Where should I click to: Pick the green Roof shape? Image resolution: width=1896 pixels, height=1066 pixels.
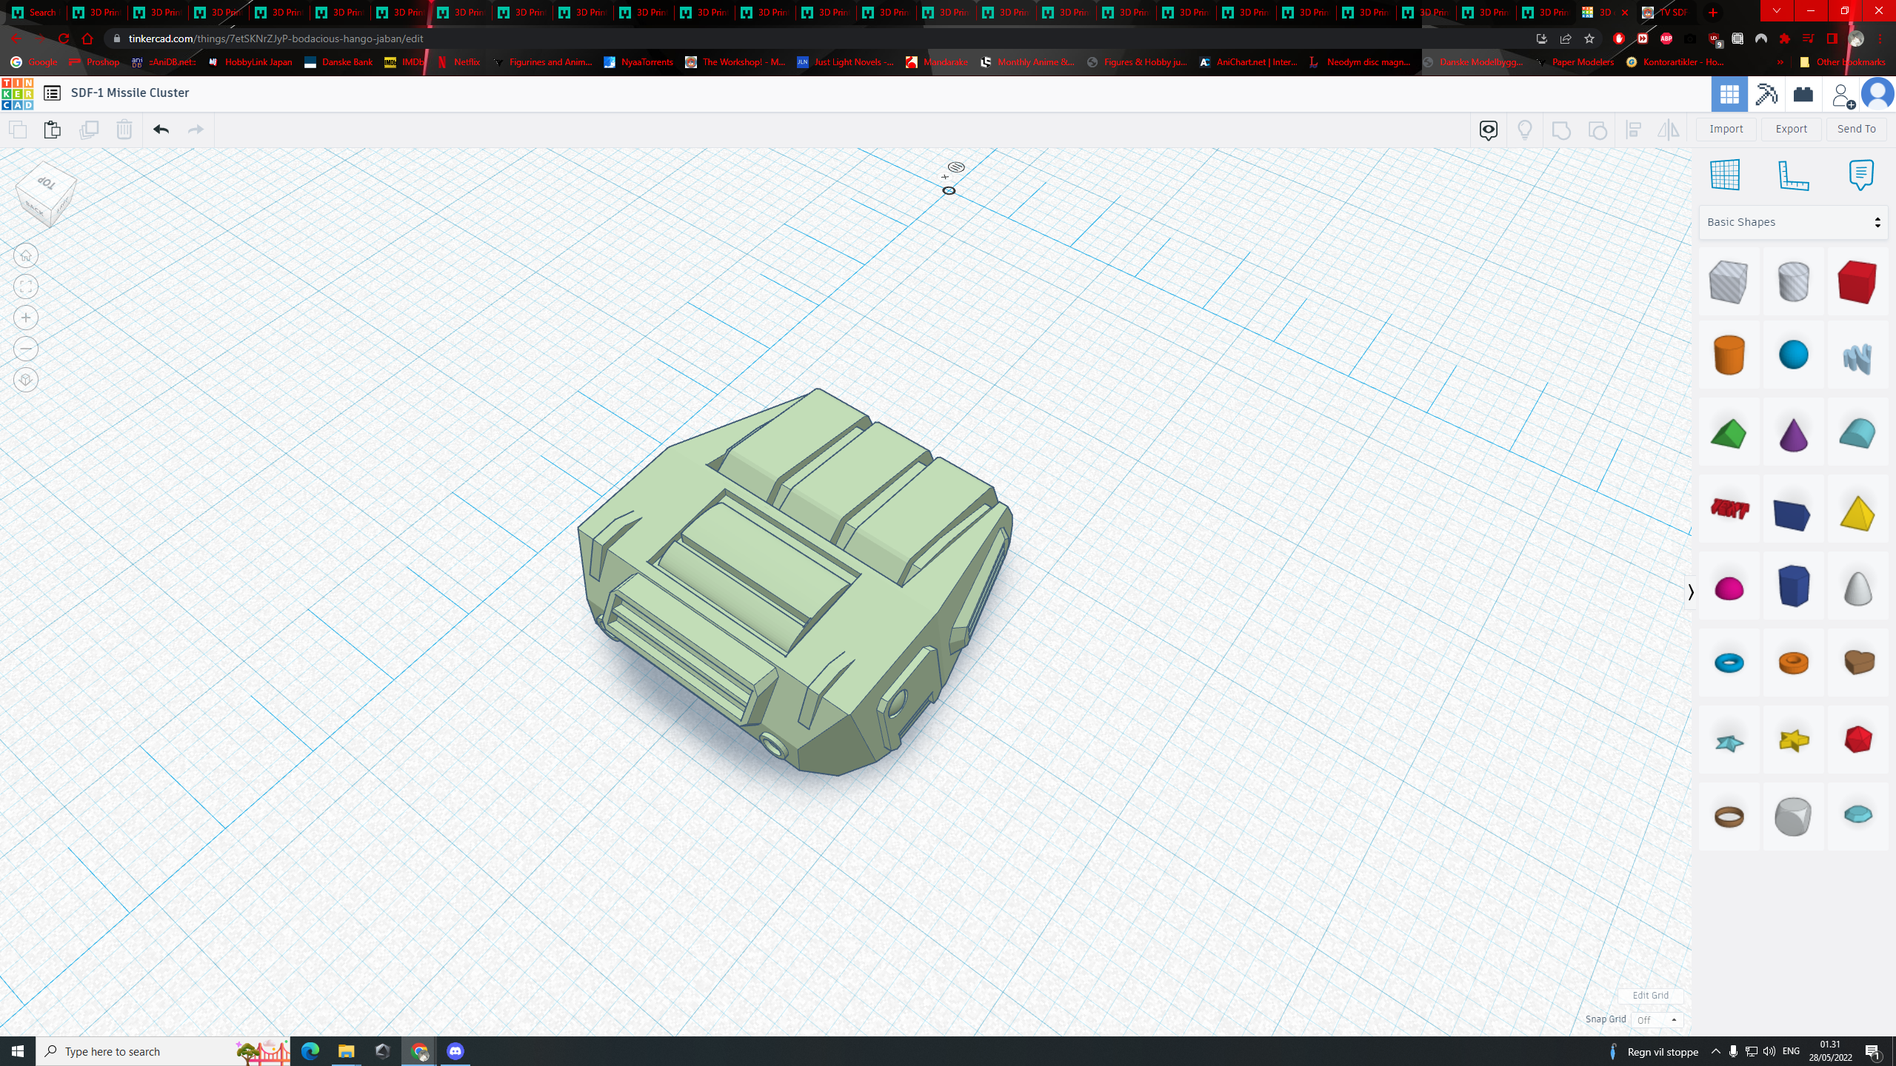[1729, 434]
